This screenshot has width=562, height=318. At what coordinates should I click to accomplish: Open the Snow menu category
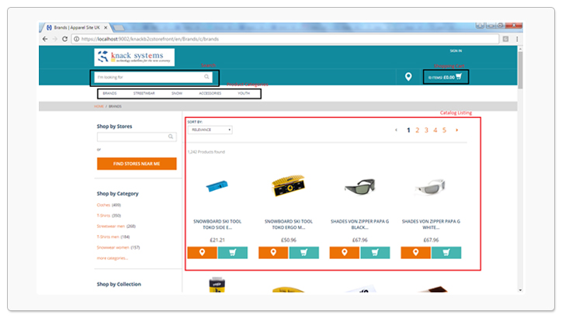pyautogui.click(x=177, y=93)
